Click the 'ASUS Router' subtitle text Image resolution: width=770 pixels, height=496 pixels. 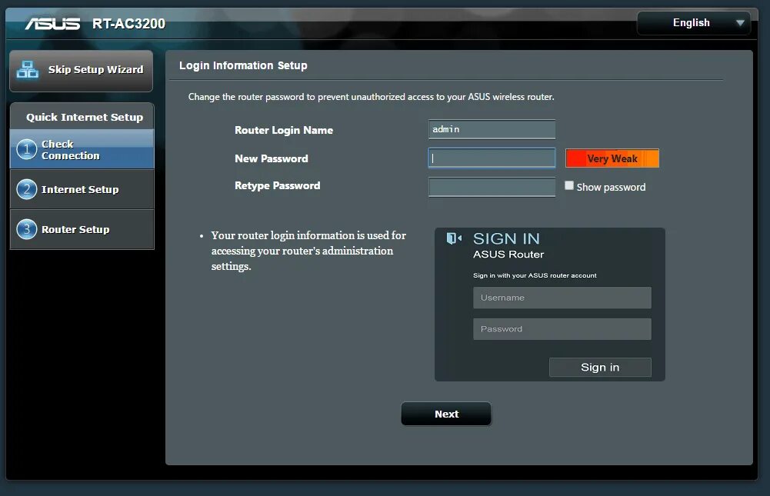click(x=508, y=255)
